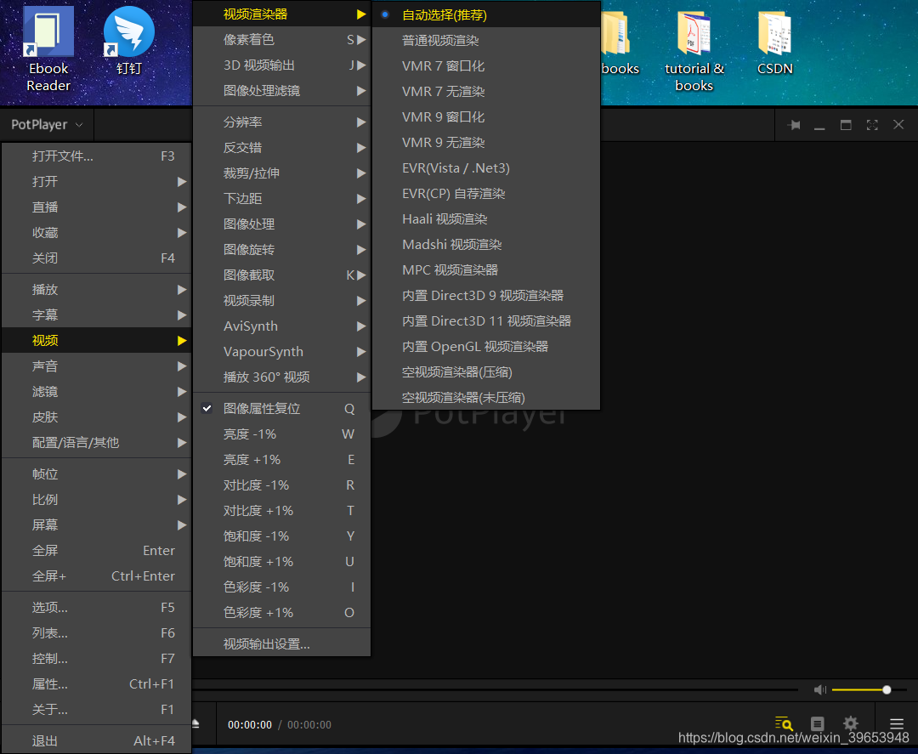Image resolution: width=918 pixels, height=754 pixels.
Task: Select 内置 Direct3D 11 视频渲染器
Action: [486, 320]
